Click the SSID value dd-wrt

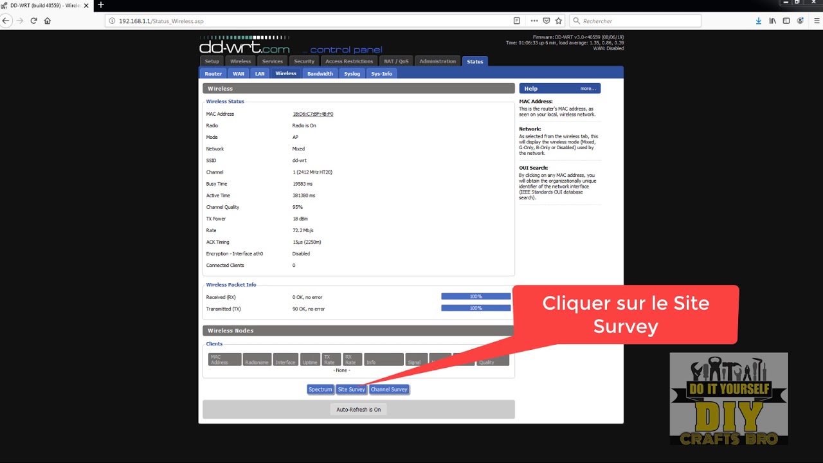(x=300, y=161)
